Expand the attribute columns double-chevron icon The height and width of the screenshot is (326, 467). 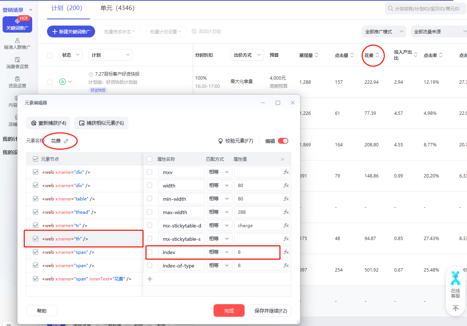point(283,159)
